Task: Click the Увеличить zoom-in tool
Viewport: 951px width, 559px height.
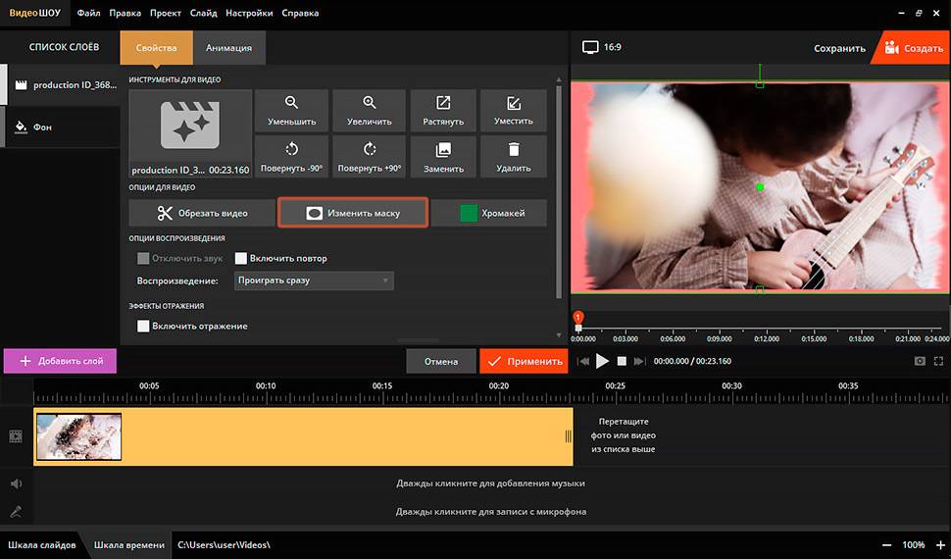Action: (369, 111)
